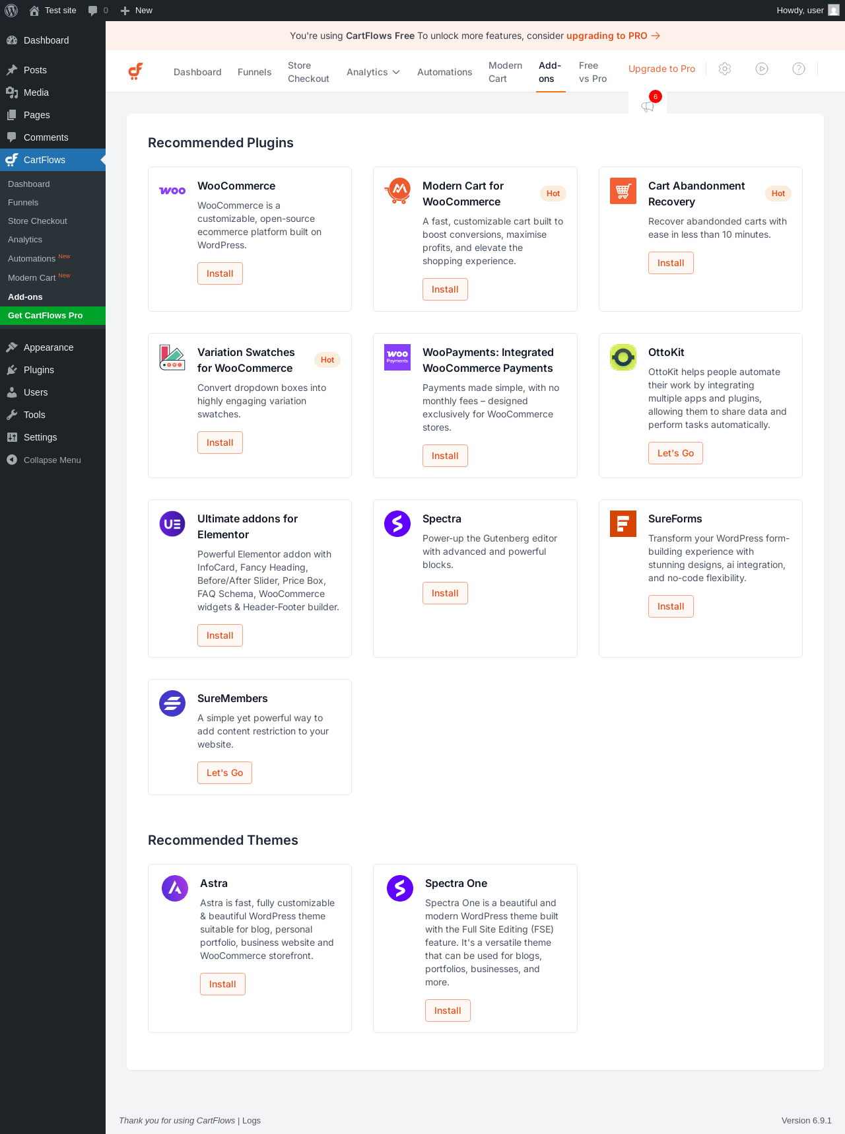The width and height of the screenshot is (845, 1134).
Task: Click Let's Go for SureMembers
Action: click(224, 773)
